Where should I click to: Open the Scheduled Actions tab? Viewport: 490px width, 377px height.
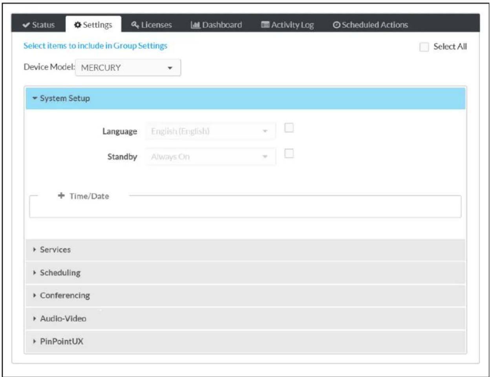(370, 25)
